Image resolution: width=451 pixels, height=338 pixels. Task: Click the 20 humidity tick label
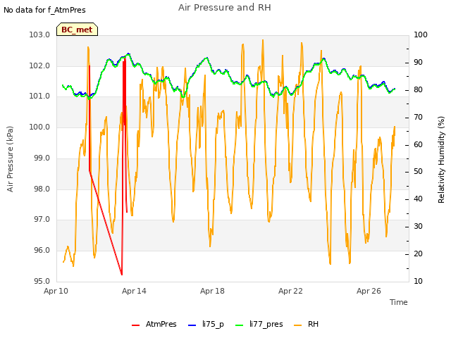(418, 254)
